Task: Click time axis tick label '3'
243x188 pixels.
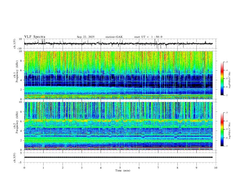Action: (82, 168)
